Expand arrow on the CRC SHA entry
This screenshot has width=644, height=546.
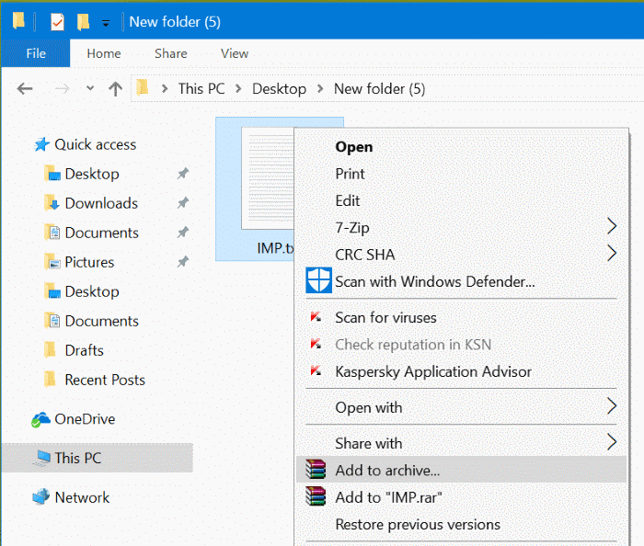[612, 253]
